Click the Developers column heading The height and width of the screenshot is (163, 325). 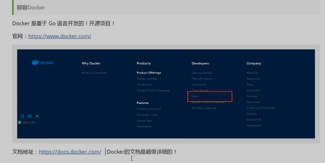tap(200, 64)
